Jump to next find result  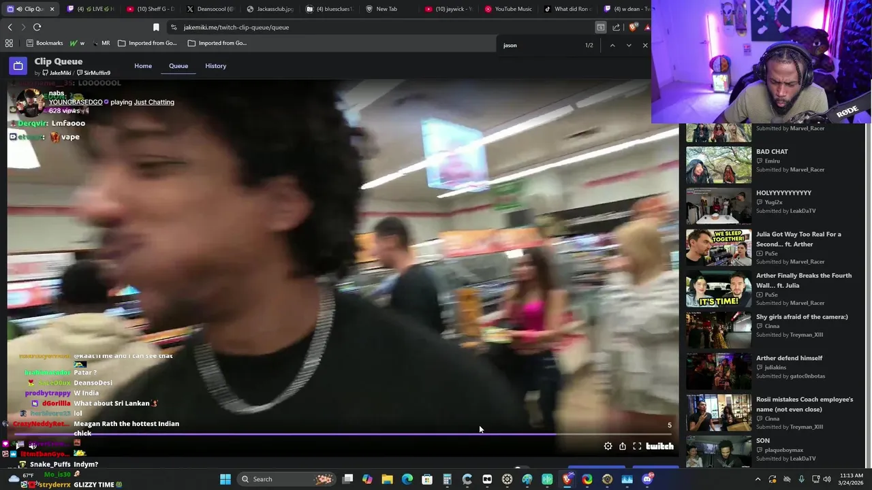point(629,45)
